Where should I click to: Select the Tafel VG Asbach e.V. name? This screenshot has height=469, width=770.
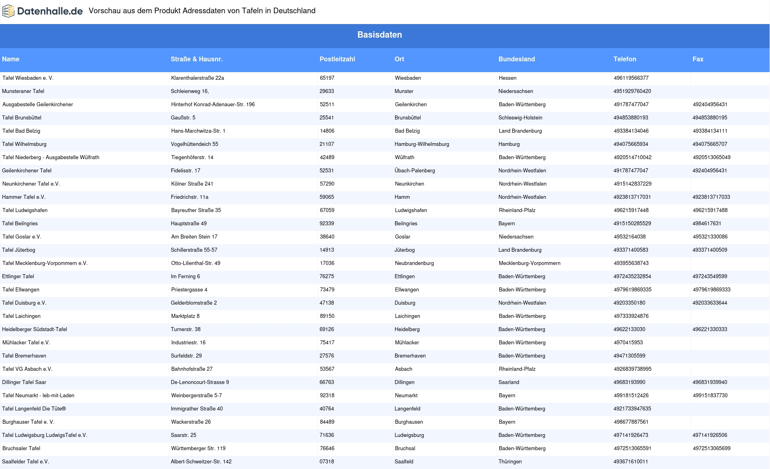tap(27, 369)
